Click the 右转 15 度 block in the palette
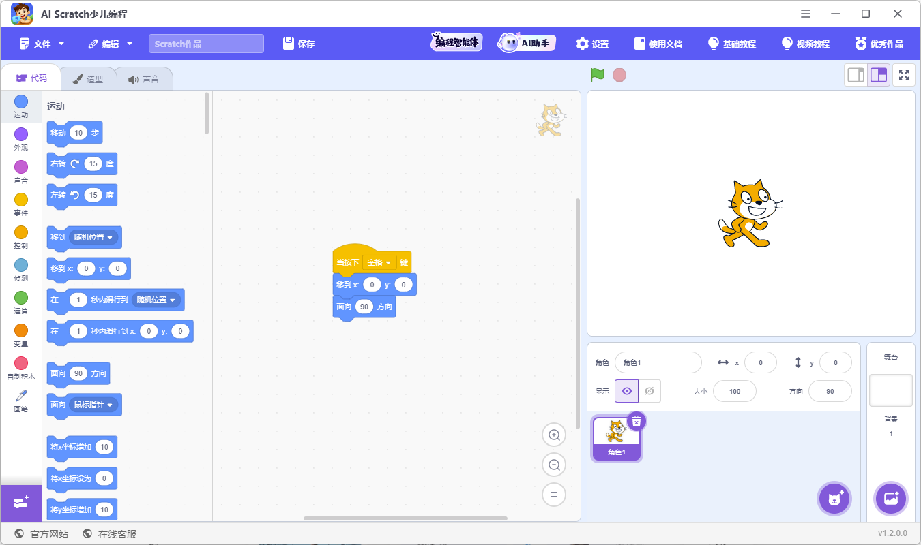The width and height of the screenshot is (921, 545). coord(82,164)
